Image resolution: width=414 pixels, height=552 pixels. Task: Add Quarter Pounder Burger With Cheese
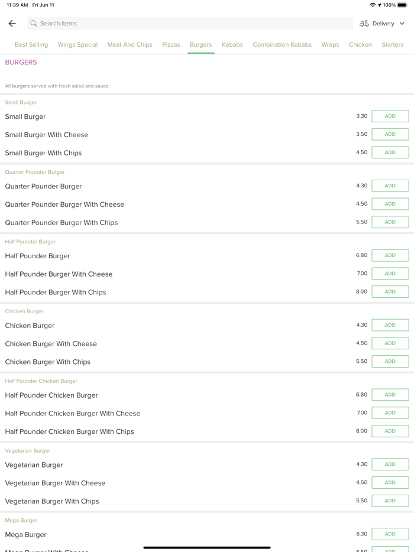click(390, 204)
